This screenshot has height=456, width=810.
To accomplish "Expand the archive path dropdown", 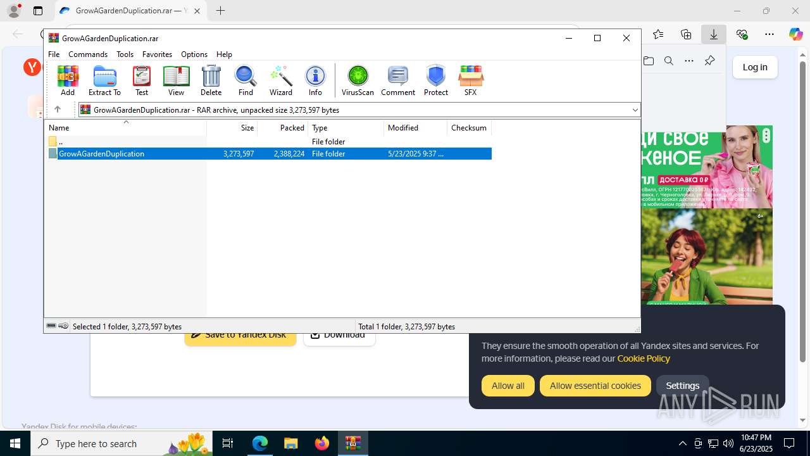I will pyautogui.click(x=635, y=110).
